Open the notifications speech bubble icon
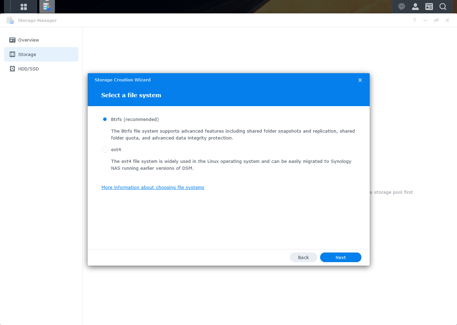 coord(401,7)
